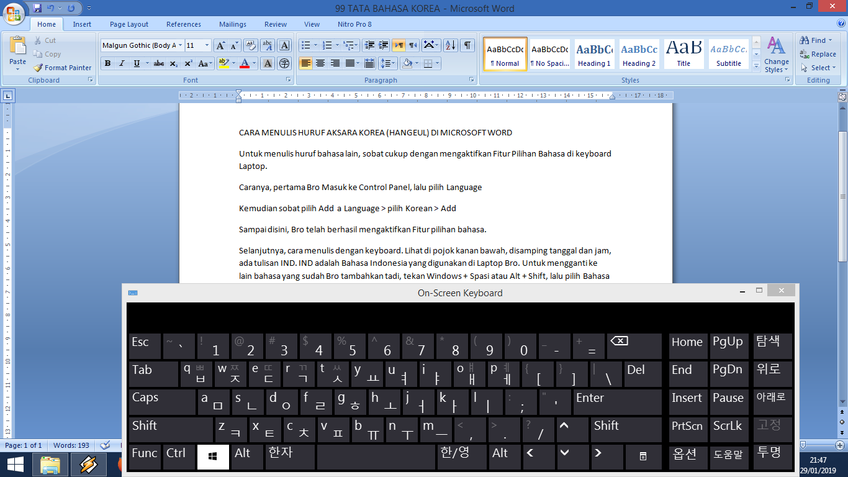Toggle ScrLk on the On-Screen Keyboard
The height and width of the screenshot is (477, 848).
point(728,430)
